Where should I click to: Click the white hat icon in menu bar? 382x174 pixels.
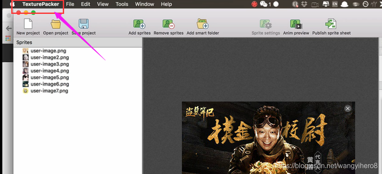[344, 4]
